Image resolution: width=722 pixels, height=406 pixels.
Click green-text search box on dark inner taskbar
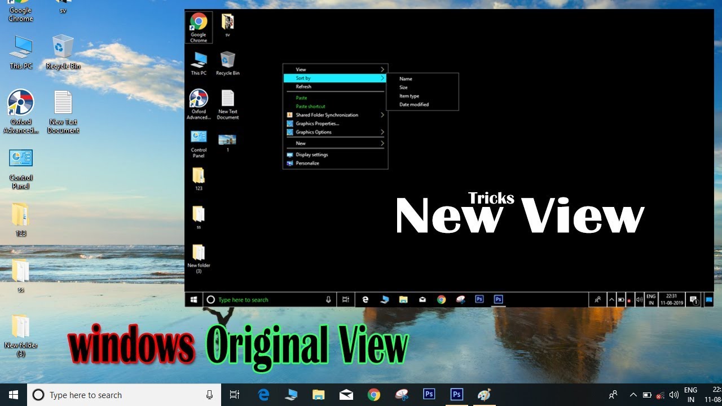(x=270, y=300)
